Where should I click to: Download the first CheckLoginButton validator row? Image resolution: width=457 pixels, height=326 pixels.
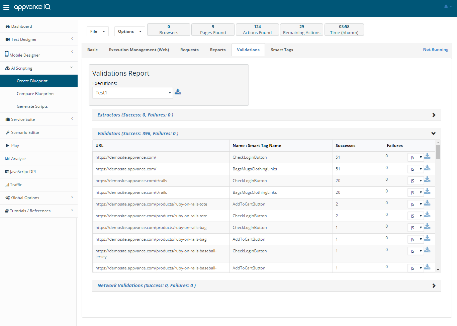[x=427, y=156]
